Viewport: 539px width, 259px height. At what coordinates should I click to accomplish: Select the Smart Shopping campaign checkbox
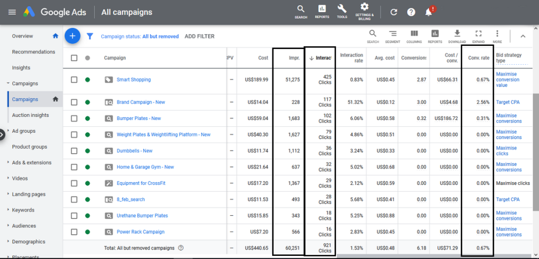(x=74, y=80)
